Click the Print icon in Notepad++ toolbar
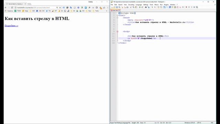The image size is (220, 124). [x=127, y=7]
